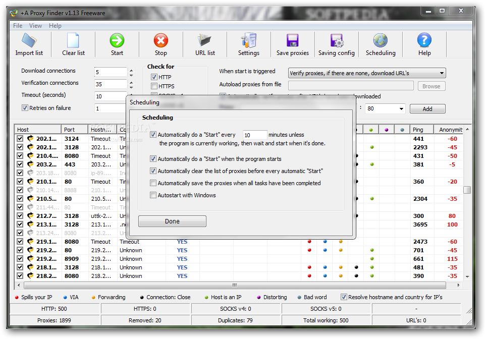Enable auto save proxies when tasks completed

point(153,183)
